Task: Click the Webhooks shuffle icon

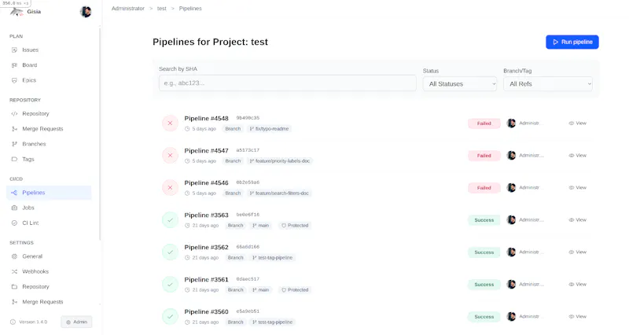Action: pos(14,271)
